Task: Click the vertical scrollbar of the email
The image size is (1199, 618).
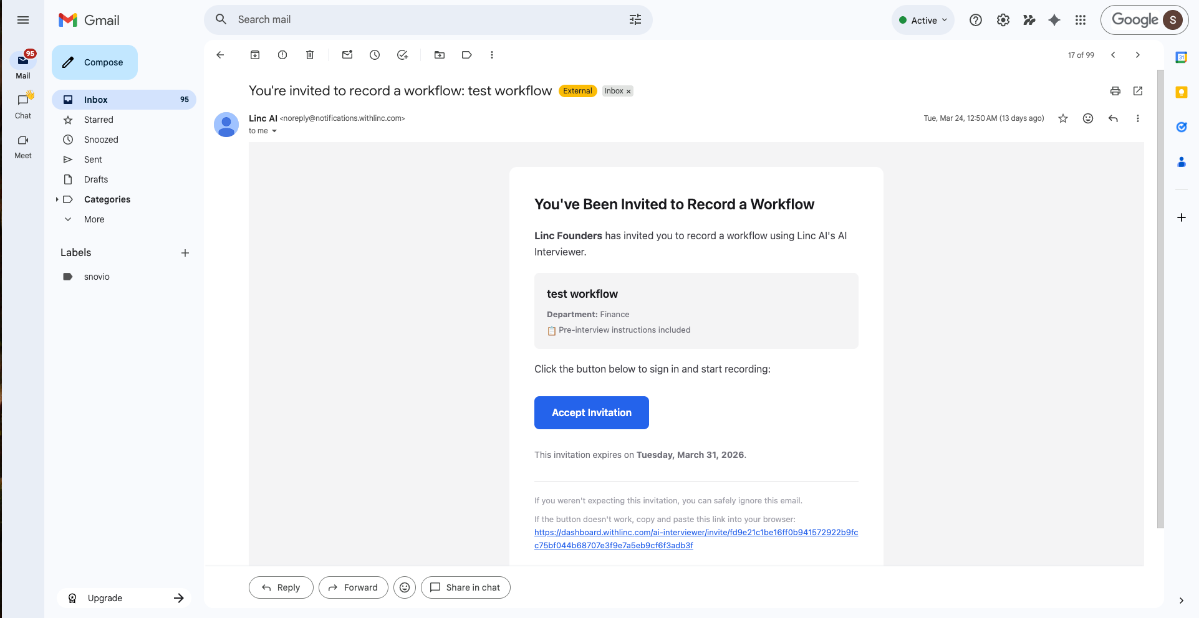Action: click(x=1160, y=299)
